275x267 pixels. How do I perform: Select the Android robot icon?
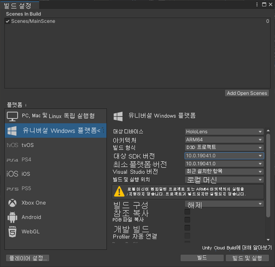pyautogui.click(x=12, y=217)
